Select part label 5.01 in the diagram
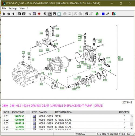 (41, 51)
